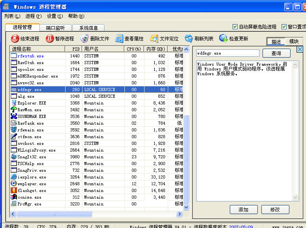This screenshot has width=306, height=228.
Task: Click the 查询 query button
Action: pyautogui.click(x=276, y=53)
